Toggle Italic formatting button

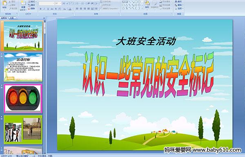click(44, 9)
